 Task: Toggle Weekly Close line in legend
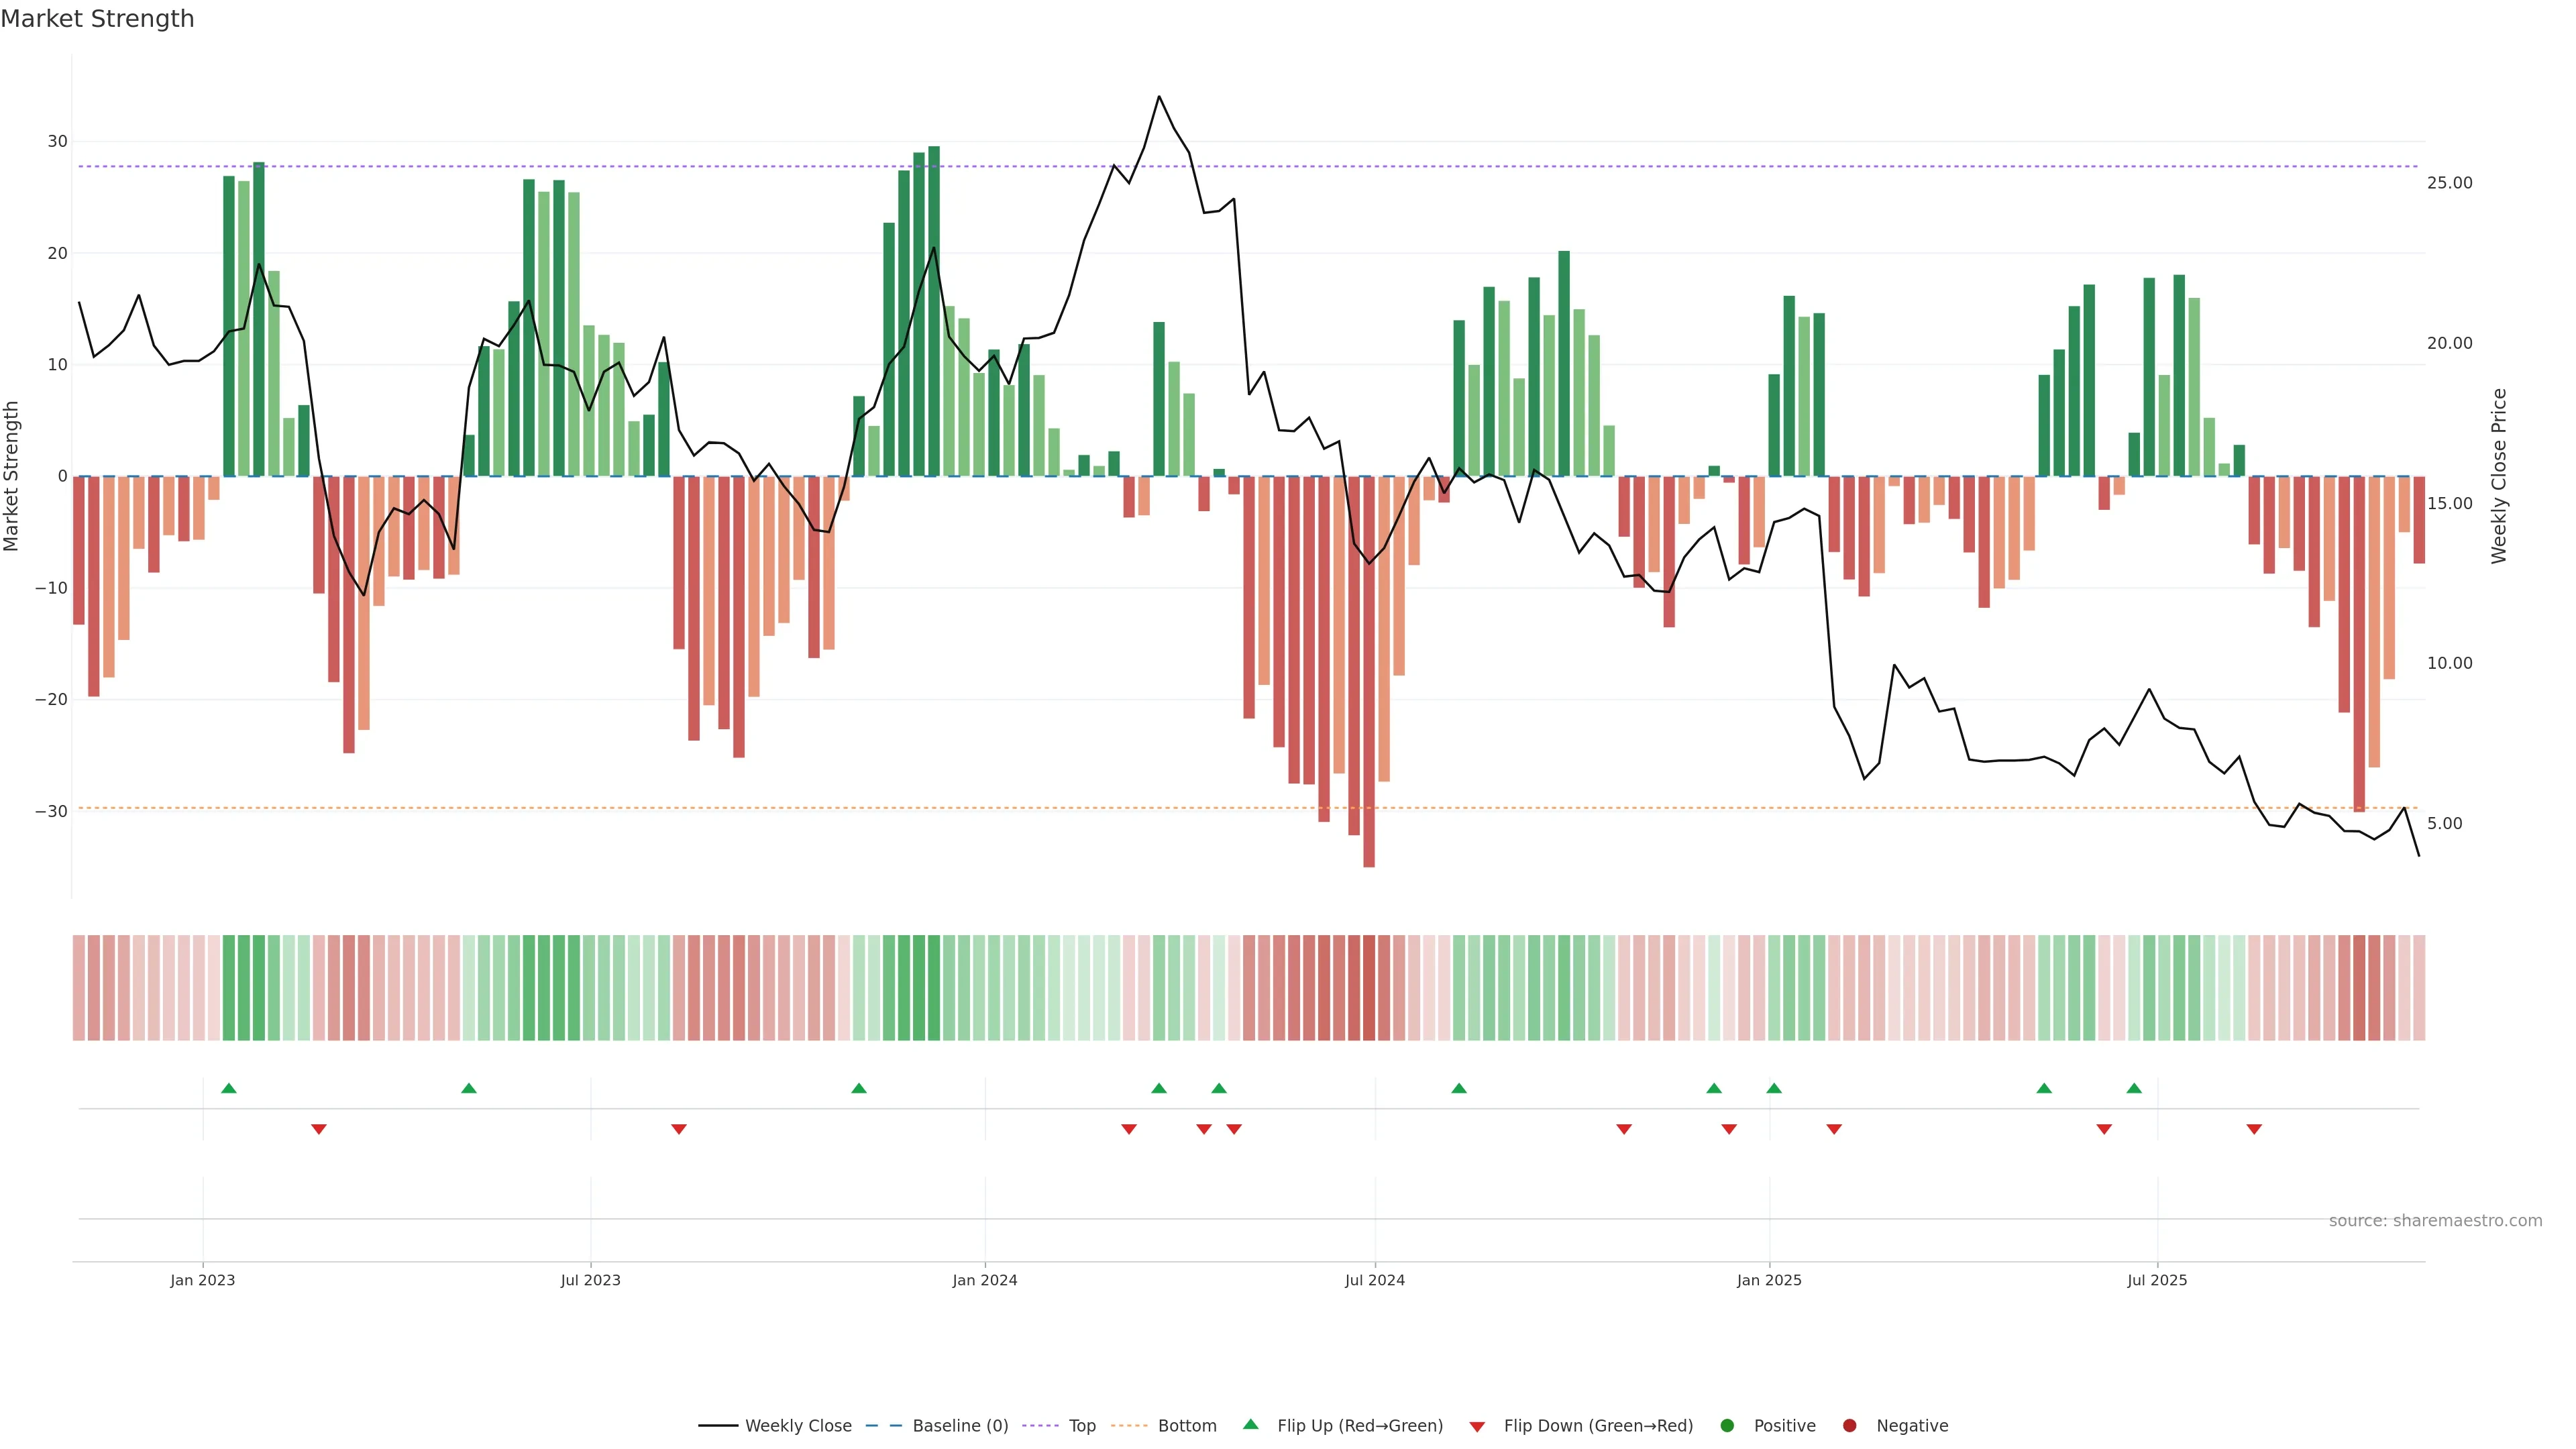pyautogui.click(x=797, y=1425)
